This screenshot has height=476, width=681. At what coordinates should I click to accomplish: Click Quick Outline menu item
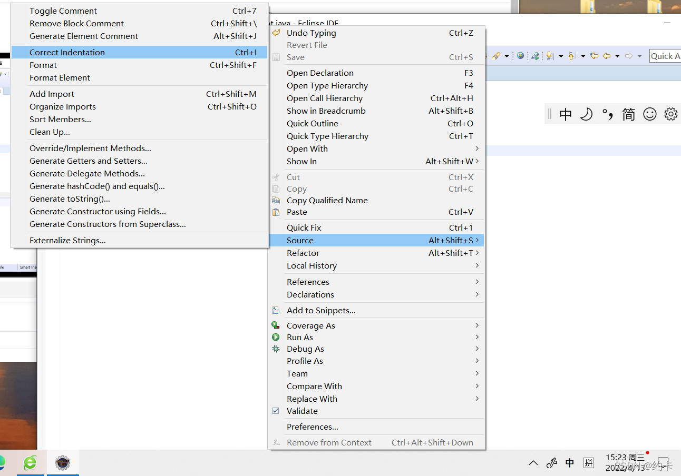tap(376, 124)
